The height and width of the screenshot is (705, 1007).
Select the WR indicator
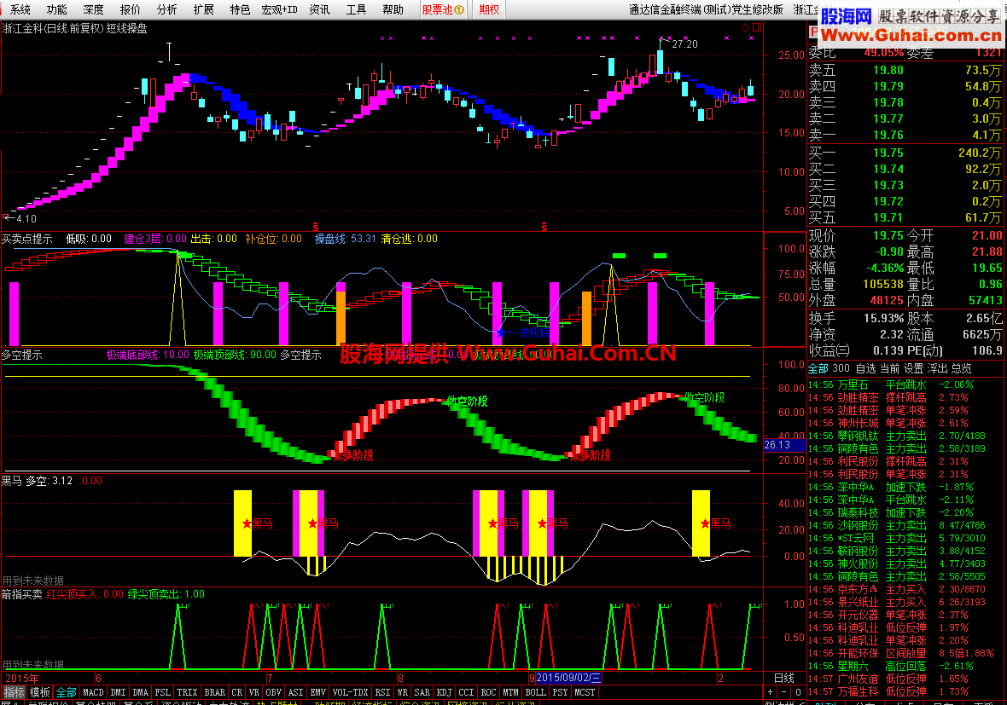point(402,692)
